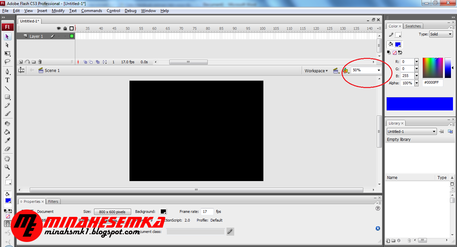This screenshot has width=457, height=247.
Task: Lock Layer 1 in the timeline
Action: click(x=65, y=36)
